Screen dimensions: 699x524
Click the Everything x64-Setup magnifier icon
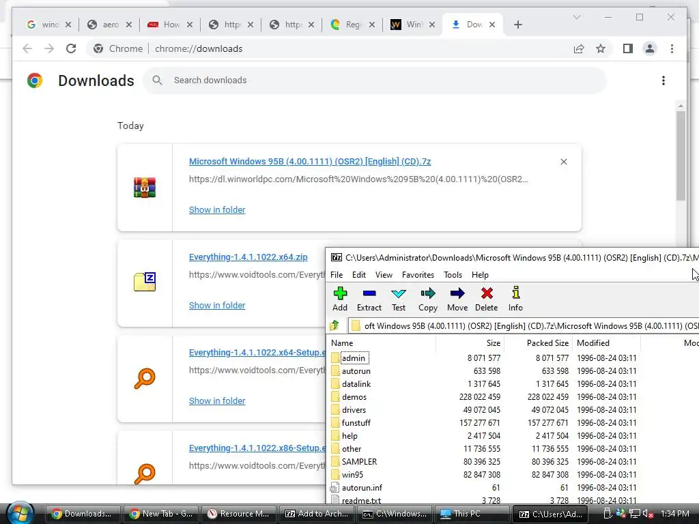point(145,378)
